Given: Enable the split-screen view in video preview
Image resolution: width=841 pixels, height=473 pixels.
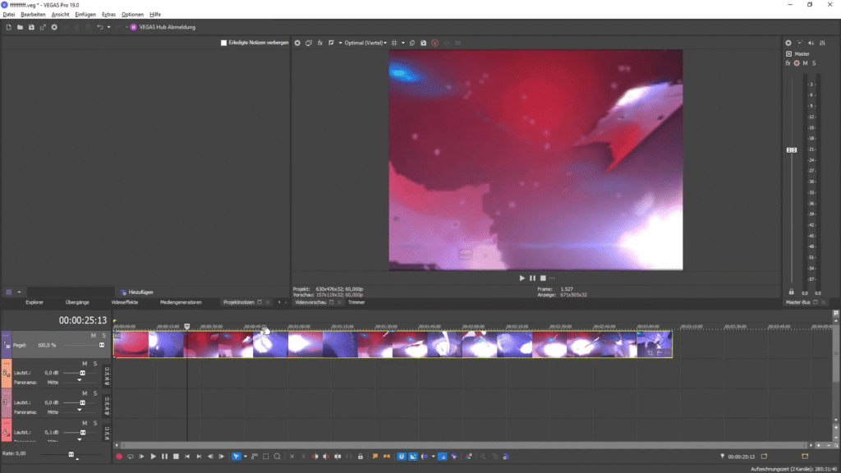Looking at the screenshot, I should click(x=307, y=42).
